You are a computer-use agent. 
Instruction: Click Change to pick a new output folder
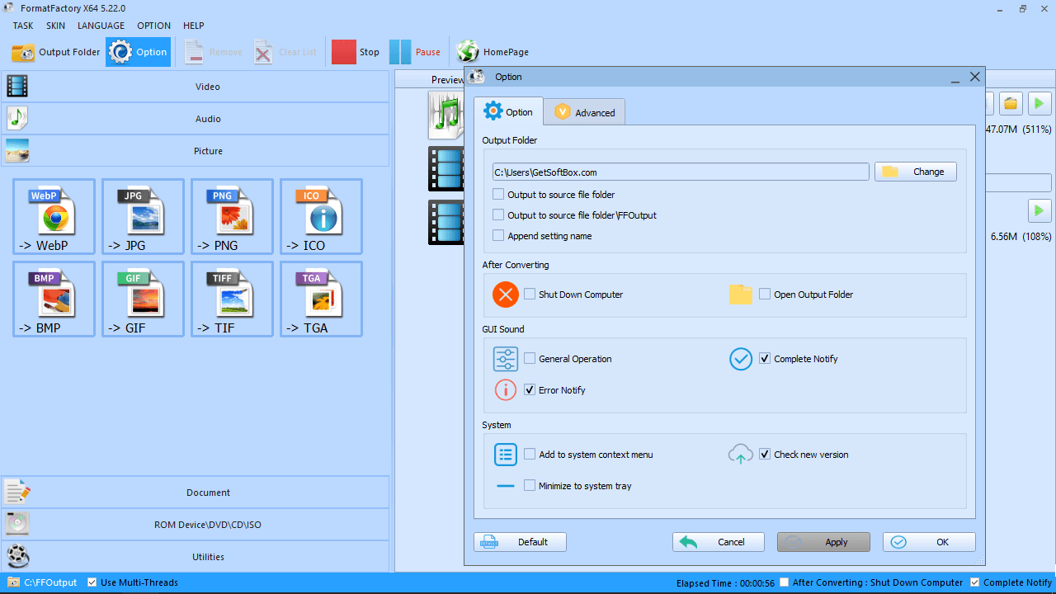coord(916,172)
